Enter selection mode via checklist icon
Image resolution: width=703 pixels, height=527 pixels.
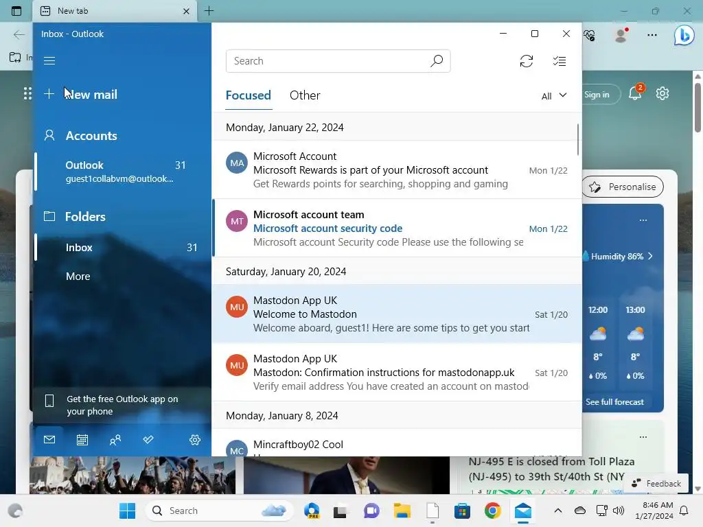[559, 61]
